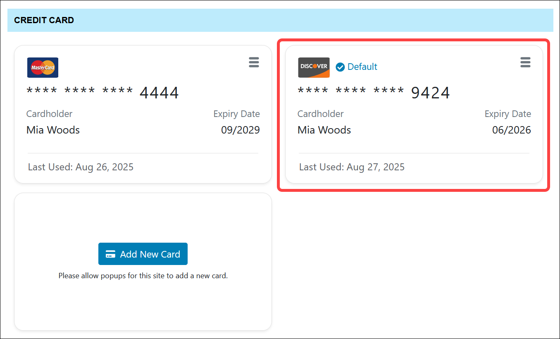This screenshot has width=560, height=339.
Task: Click Cardholder label on the Discover card
Action: [x=320, y=114]
